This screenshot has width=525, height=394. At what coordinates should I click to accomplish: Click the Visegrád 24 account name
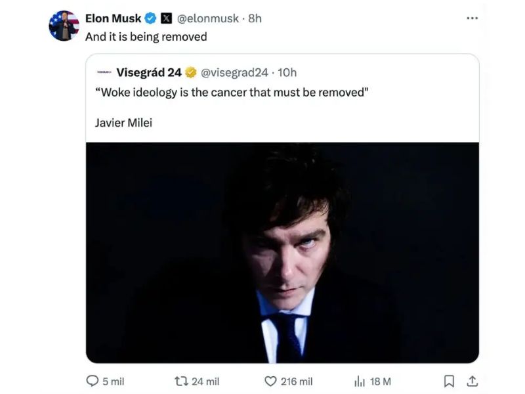tap(149, 72)
